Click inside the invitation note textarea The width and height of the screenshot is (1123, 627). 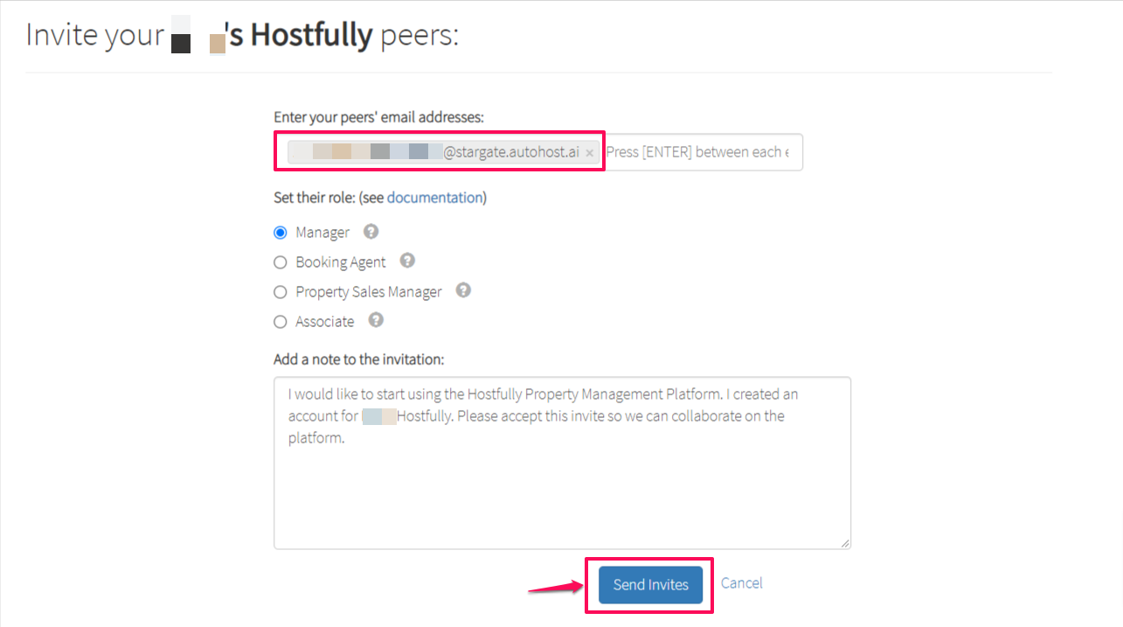click(x=562, y=462)
